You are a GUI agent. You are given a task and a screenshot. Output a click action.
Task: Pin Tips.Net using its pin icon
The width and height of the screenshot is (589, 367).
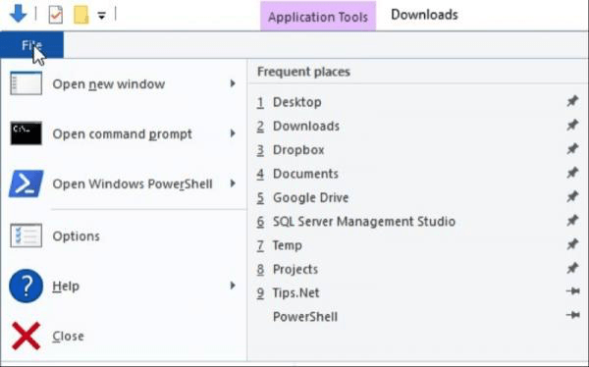point(573,291)
